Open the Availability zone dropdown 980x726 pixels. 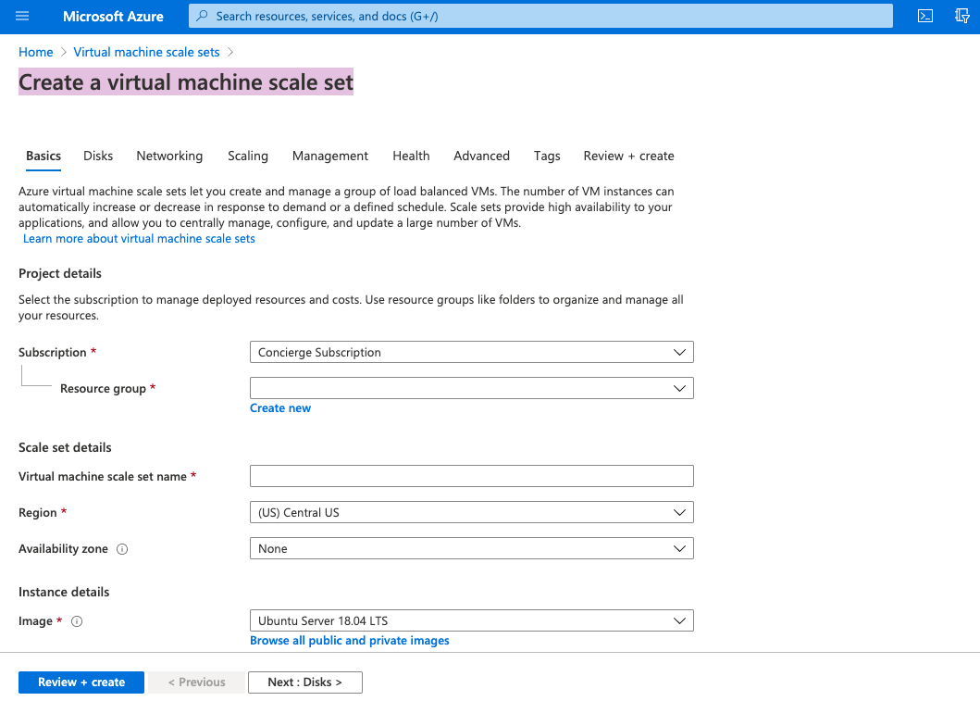click(471, 549)
